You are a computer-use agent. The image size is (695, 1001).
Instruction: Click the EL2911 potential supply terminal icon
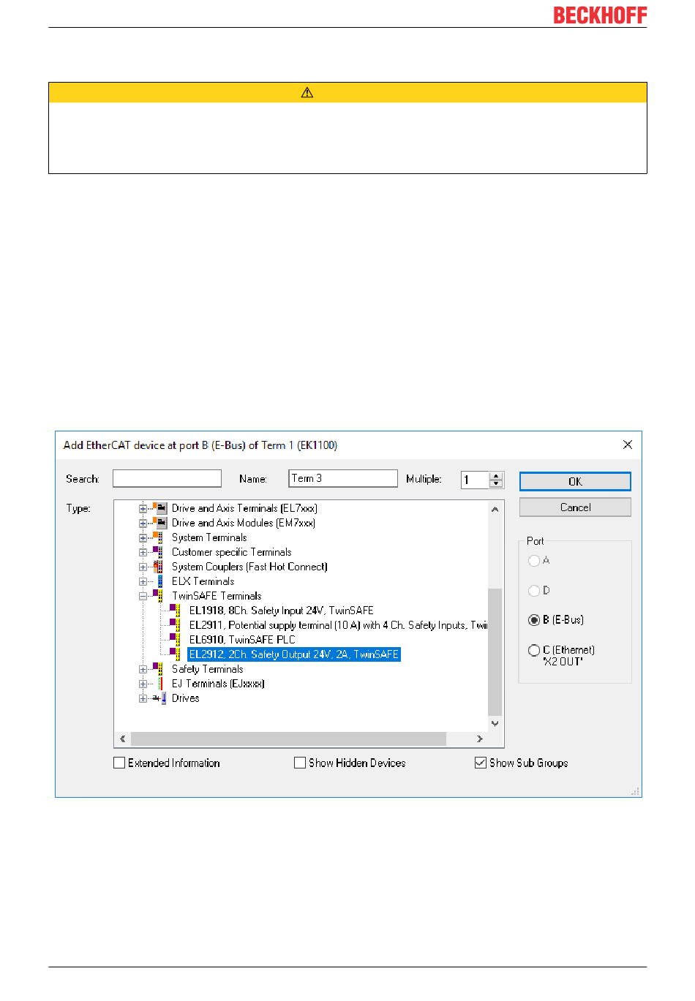pyautogui.click(x=175, y=625)
